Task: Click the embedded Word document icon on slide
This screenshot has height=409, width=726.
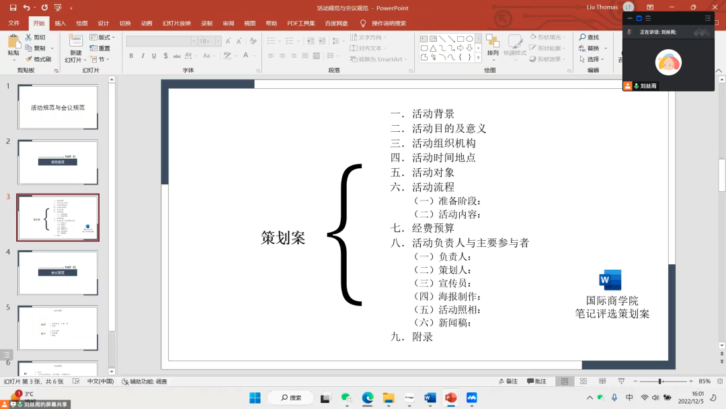Action: point(610,280)
